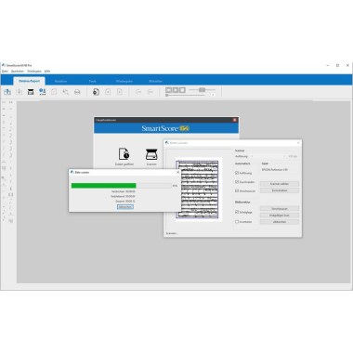The height and width of the screenshot is (353, 353).
Task: Click the second page-view box icon in the toolbar
Action: (176, 90)
